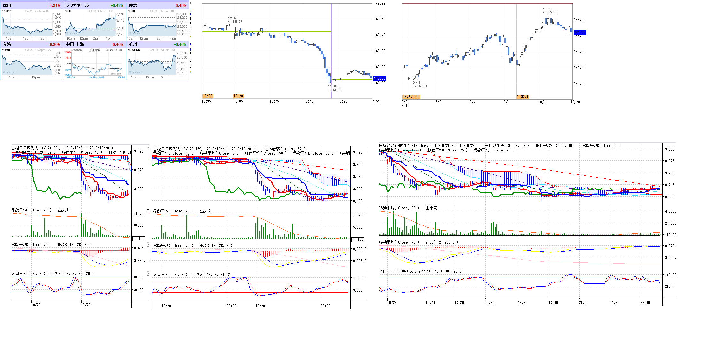Screen dimensions: 711x347
Task: Open the Singapore ^STI mini chart
Action: pyautogui.click(x=90, y=24)
